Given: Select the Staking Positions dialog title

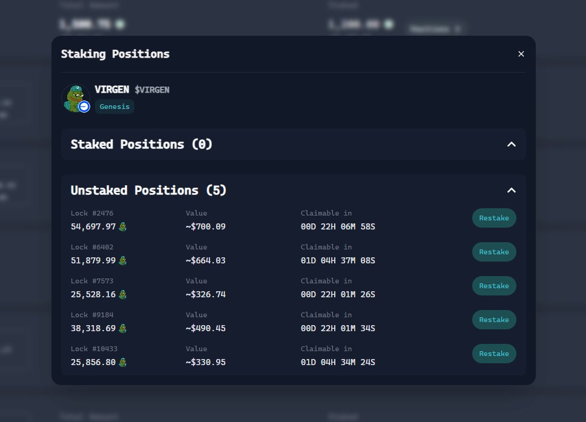Looking at the screenshot, I should click(x=115, y=54).
